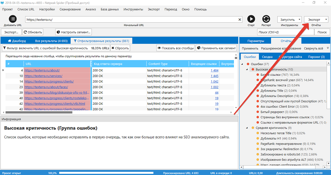Switch to the Параметры panel tab
This screenshot has width=331, height=175.
pos(256,41)
